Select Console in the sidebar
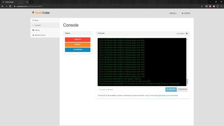This screenshot has width=224, height=126. tap(45, 25)
